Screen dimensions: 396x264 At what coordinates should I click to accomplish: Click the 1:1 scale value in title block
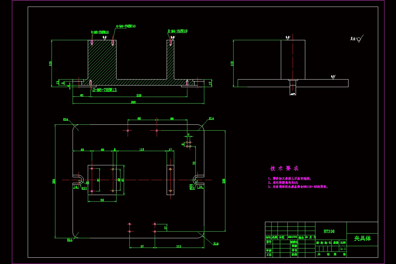(343, 248)
